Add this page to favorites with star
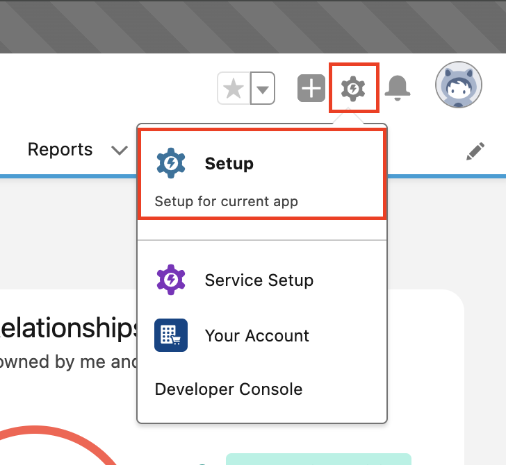Image resolution: width=506 pixels, height=465 pixels. pos(234,88)
